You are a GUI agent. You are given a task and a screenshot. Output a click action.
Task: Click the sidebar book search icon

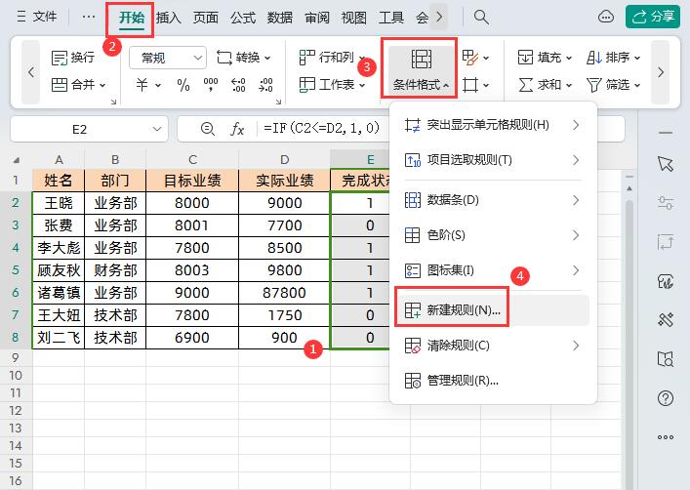(x=666, y=359)
